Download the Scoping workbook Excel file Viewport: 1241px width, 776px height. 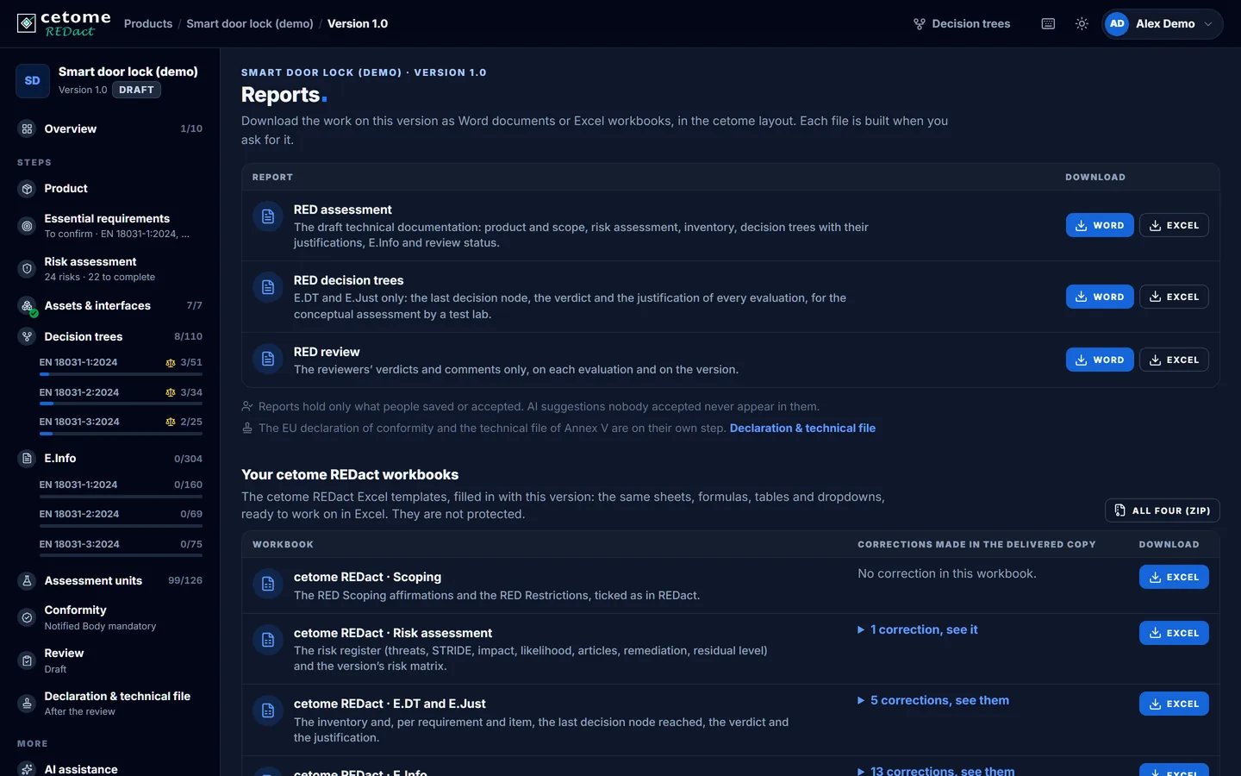(1174, 577)
